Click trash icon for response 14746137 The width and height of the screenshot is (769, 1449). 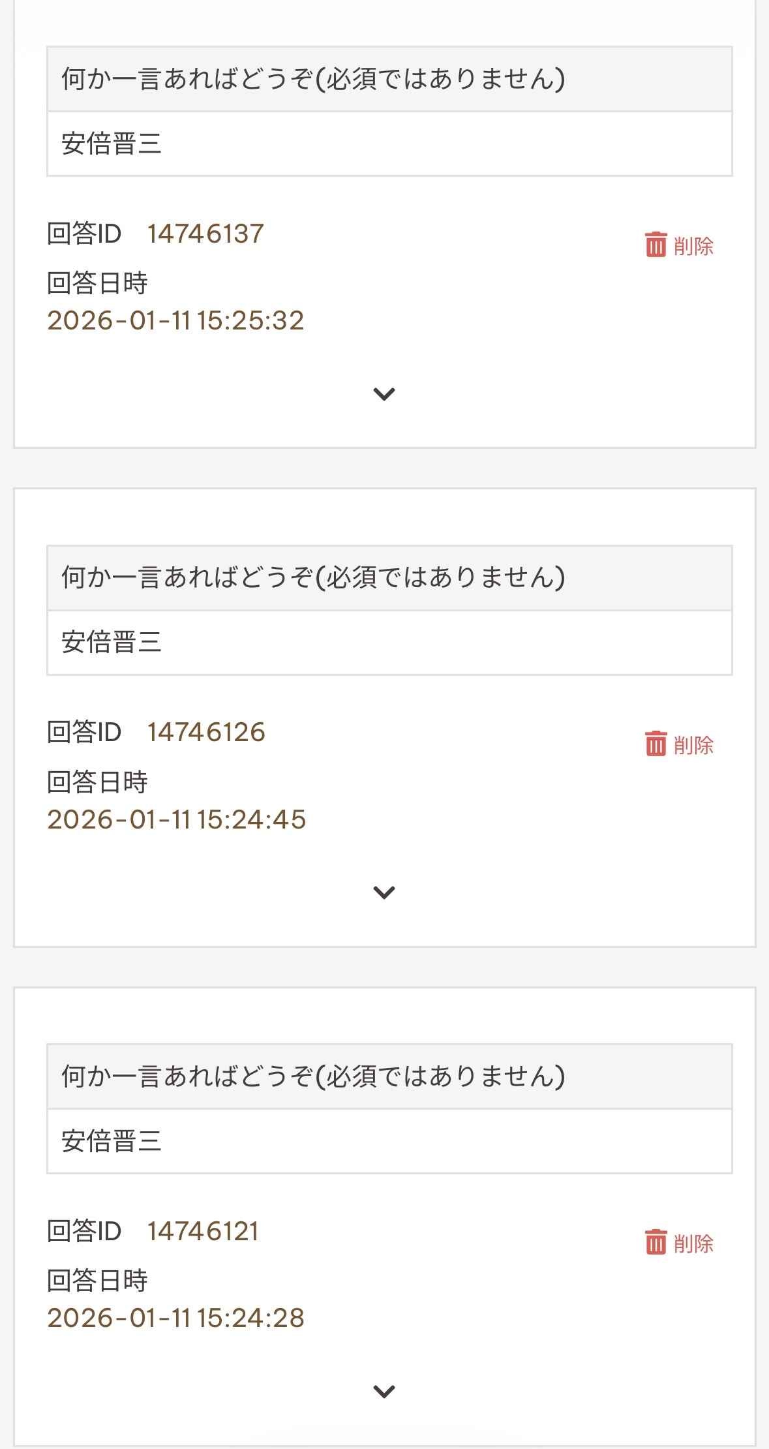pos(656,245)
